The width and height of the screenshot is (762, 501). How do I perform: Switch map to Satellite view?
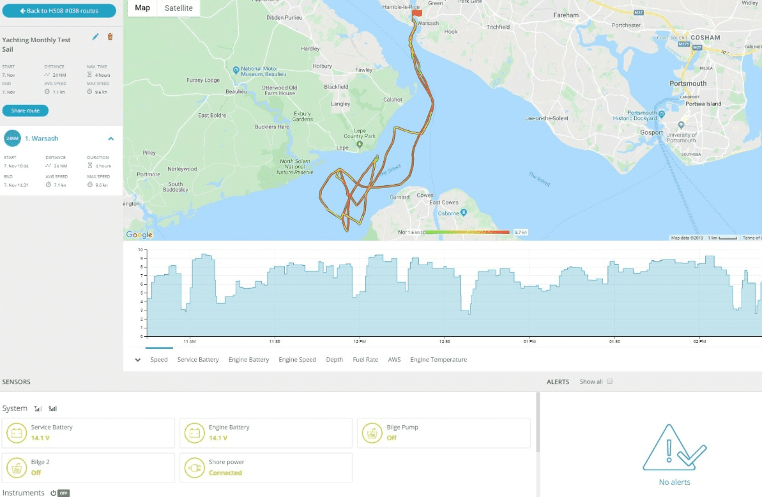pos(178,8)
